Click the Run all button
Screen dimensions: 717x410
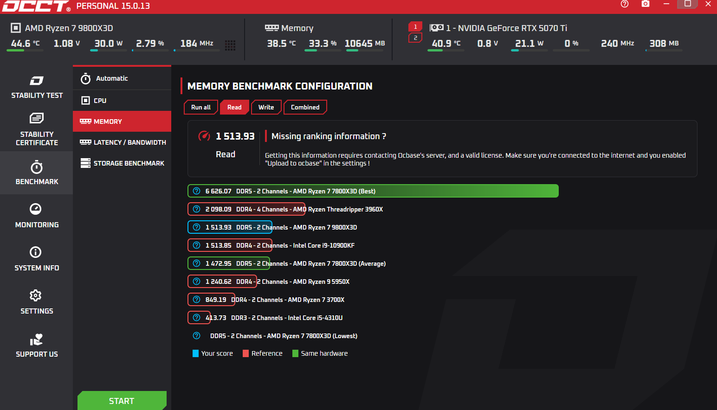click(201, 107)
